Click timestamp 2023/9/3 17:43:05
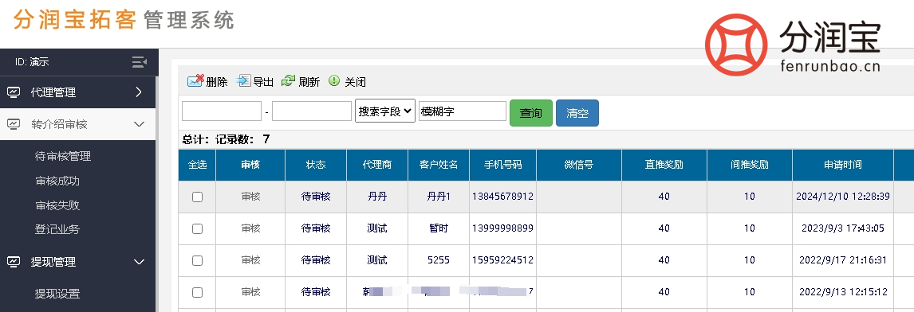 point(843,228)
